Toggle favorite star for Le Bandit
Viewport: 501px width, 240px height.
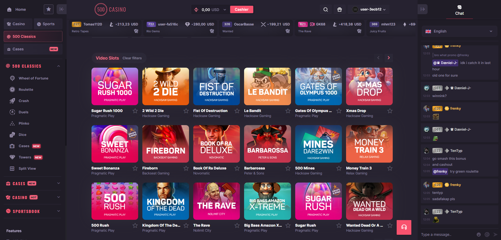(288, 111)
